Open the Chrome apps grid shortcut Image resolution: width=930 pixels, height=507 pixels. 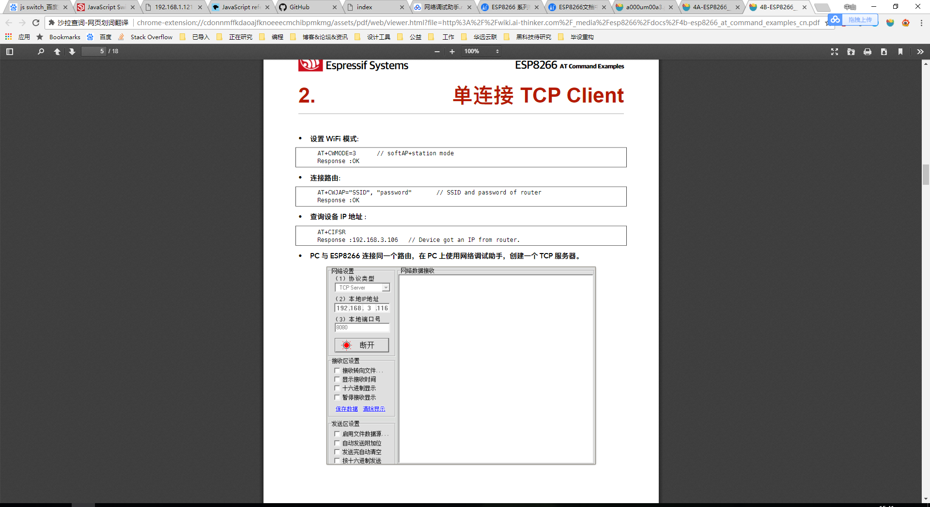pyautogui.click(x=8, y=37)
